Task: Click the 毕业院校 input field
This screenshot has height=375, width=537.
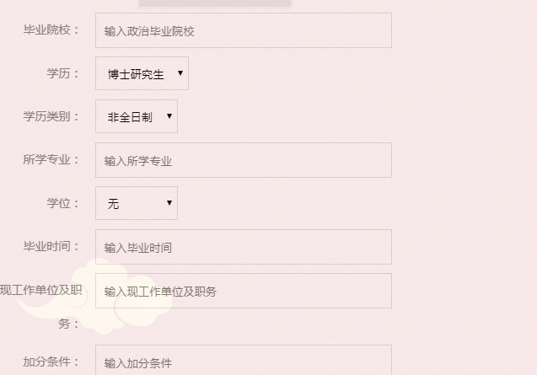Action: tap(244, 30)
